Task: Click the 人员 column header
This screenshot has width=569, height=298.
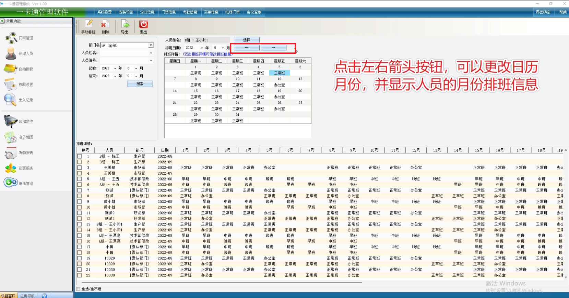Action: click(110, 150)
